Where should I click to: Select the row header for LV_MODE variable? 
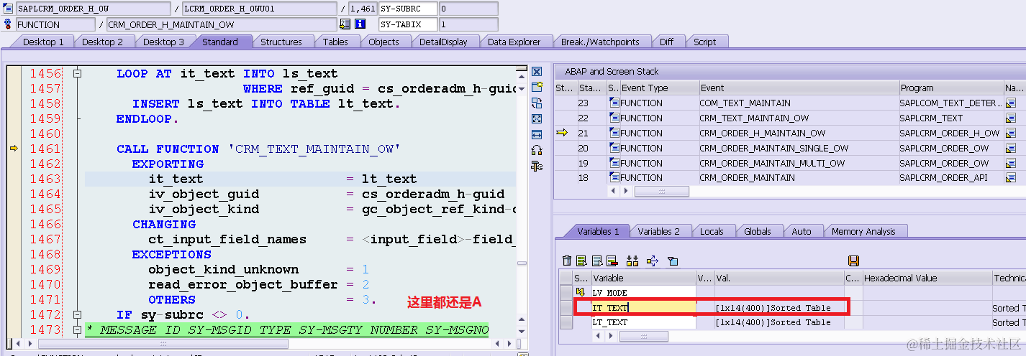pyautogui.click(x=566, y=293)
